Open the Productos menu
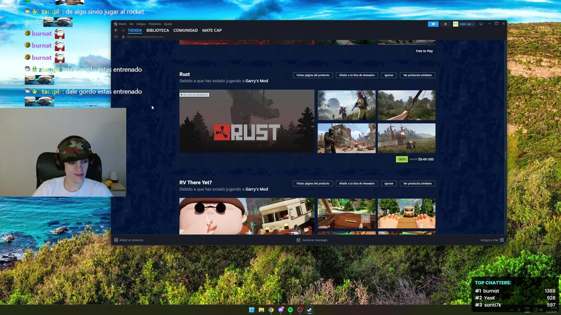The width and height of the screenshot is (561, 315). [x=155, y=24]
